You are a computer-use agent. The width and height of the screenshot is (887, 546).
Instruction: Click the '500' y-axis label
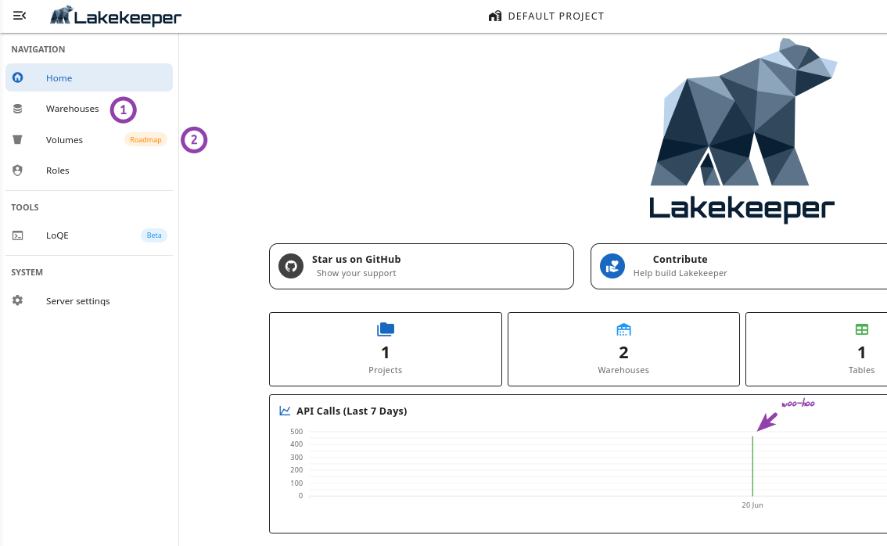(296, 431)
